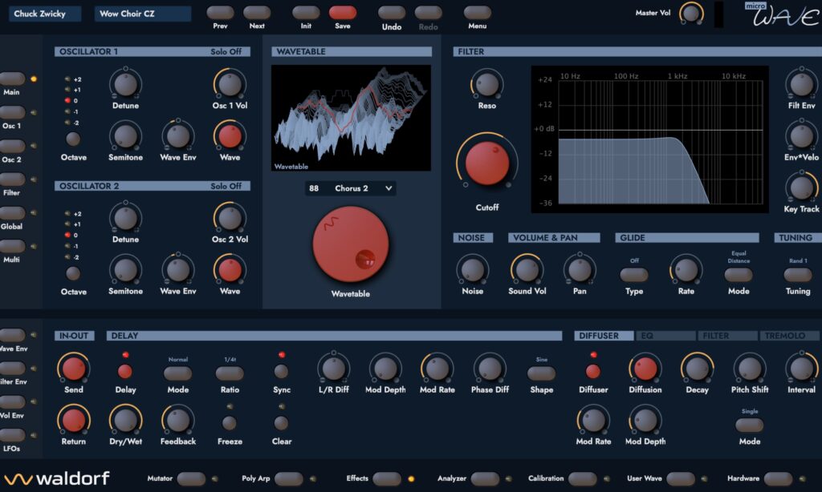Click the Oscillator 1 red Wave knob
The image size is (822, 492).
tap(230, 135)
